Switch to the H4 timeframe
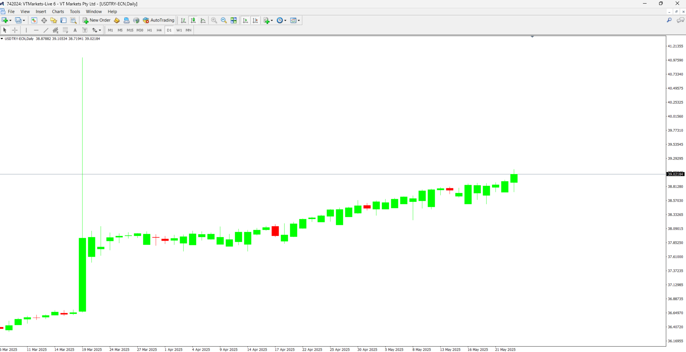The height and width of the screenshot is (352, 686). [159, 30]
